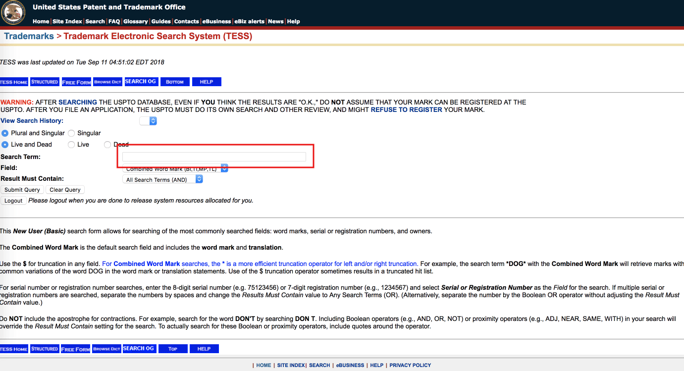Click the top TESS Home button
Screen dimensions: 684x371
pyautogui.click(x=14, y=82)
